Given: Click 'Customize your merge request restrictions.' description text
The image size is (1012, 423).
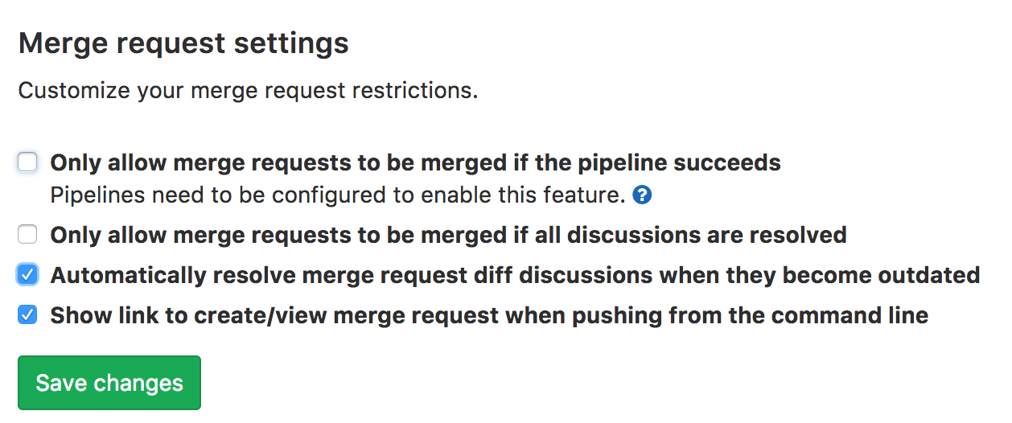Looking at the screenshot, I should (248, 90).
